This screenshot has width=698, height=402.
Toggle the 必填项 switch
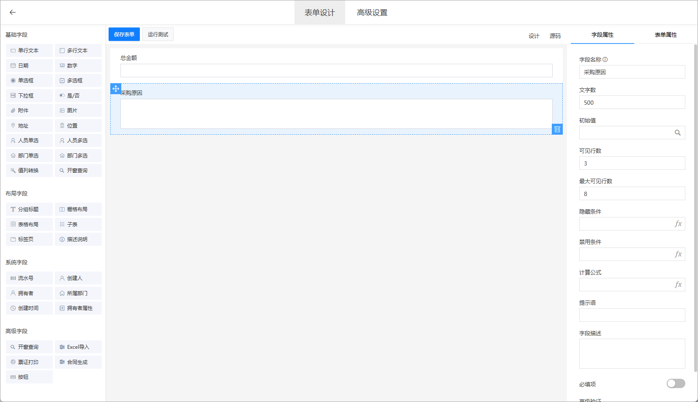coord(675,383)
